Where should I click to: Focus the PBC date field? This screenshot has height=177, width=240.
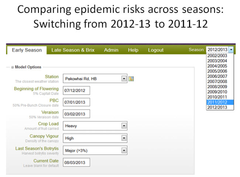click(76, 102)
